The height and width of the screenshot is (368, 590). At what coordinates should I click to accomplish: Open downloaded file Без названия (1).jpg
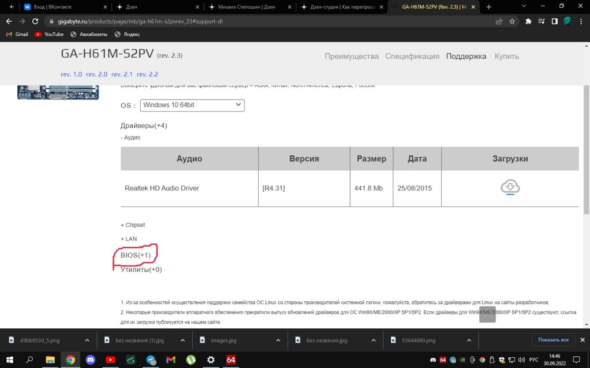(140, 340)
